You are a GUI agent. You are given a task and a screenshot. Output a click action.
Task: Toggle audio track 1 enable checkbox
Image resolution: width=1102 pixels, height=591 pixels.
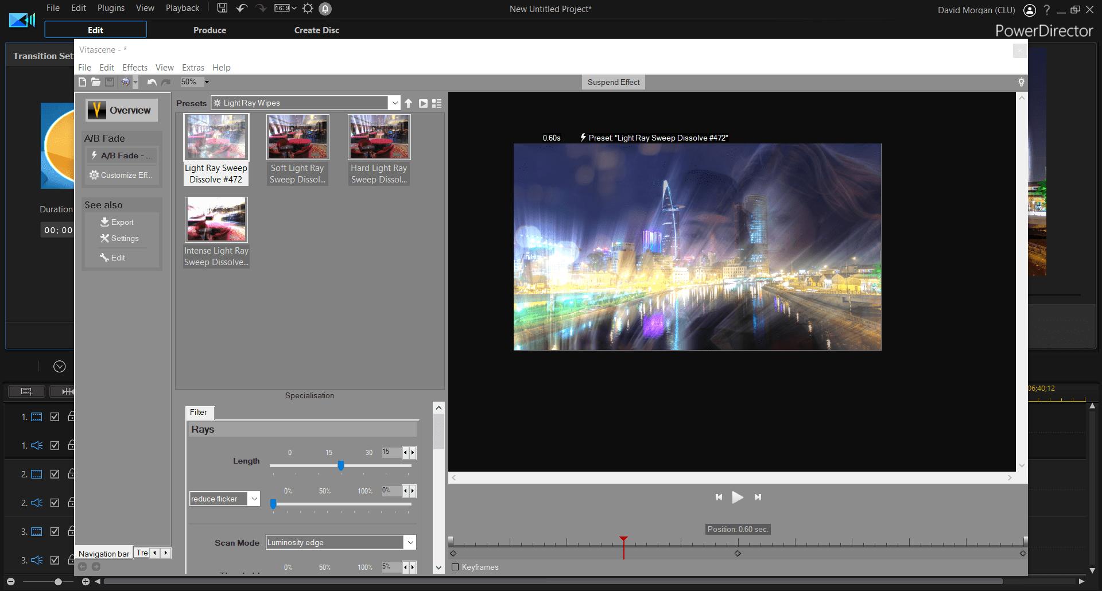tap(55, 445)
